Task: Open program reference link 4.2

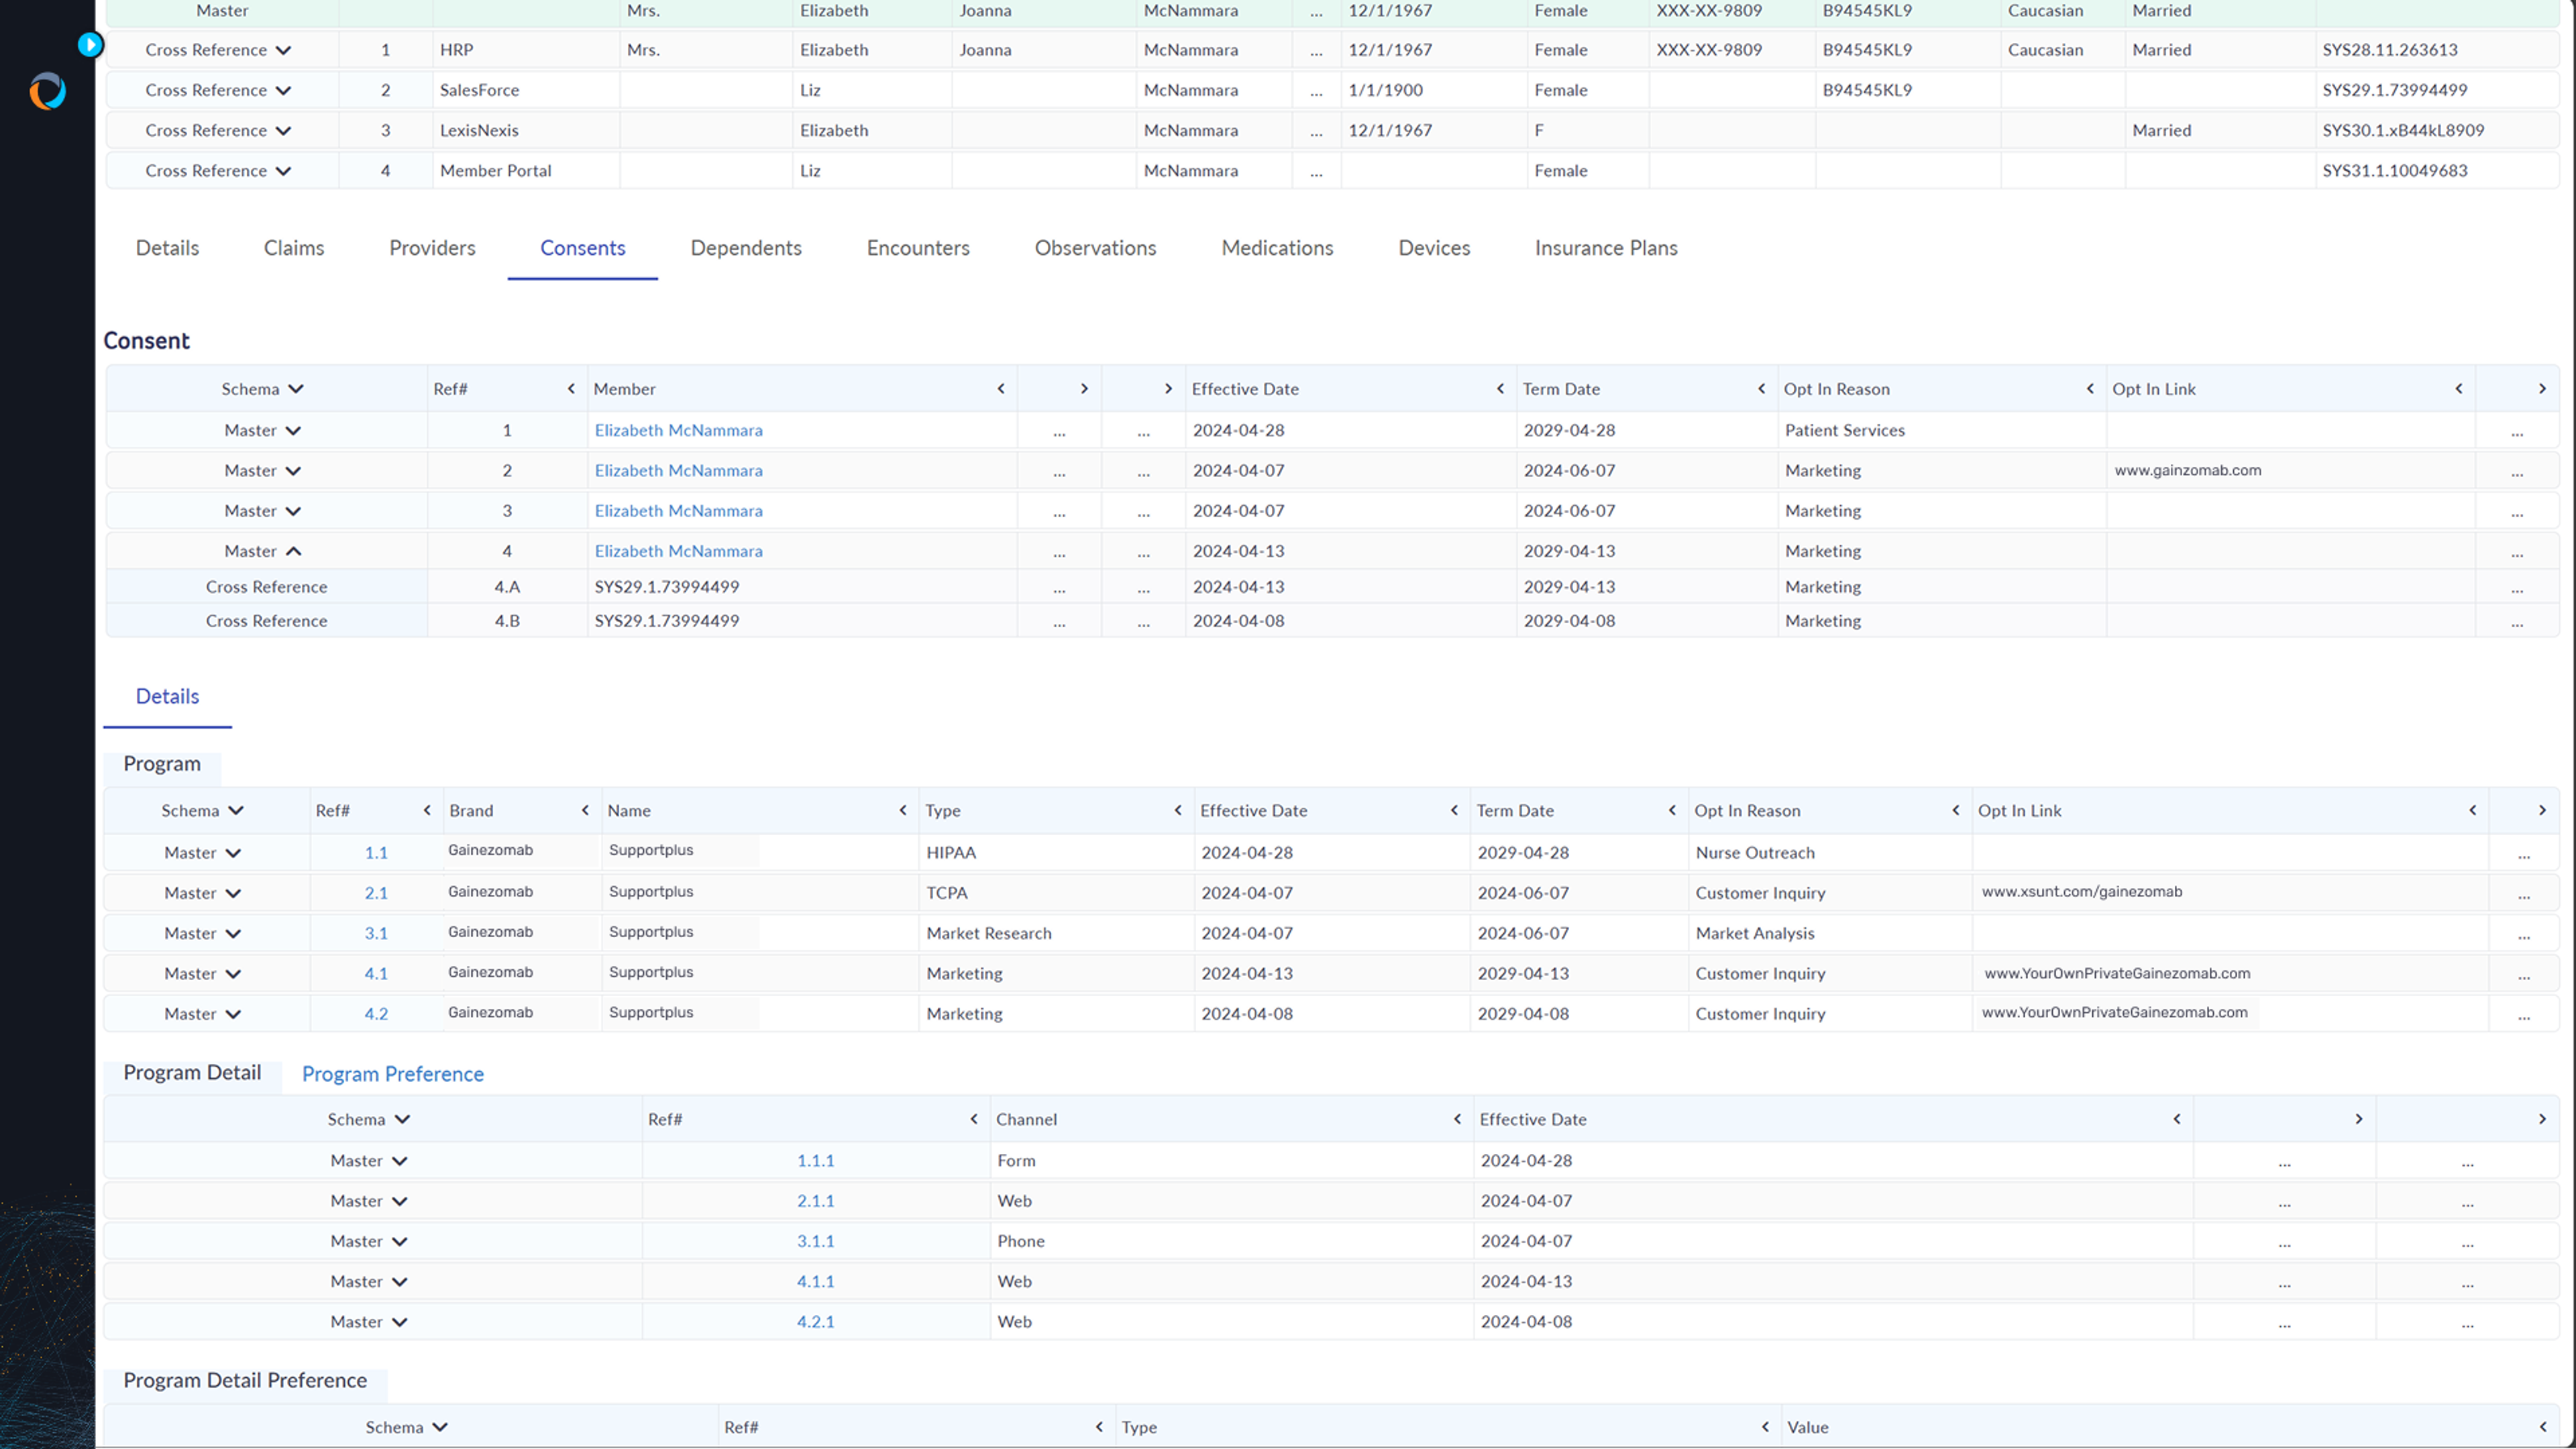Action: click(x=376, y=1014)
